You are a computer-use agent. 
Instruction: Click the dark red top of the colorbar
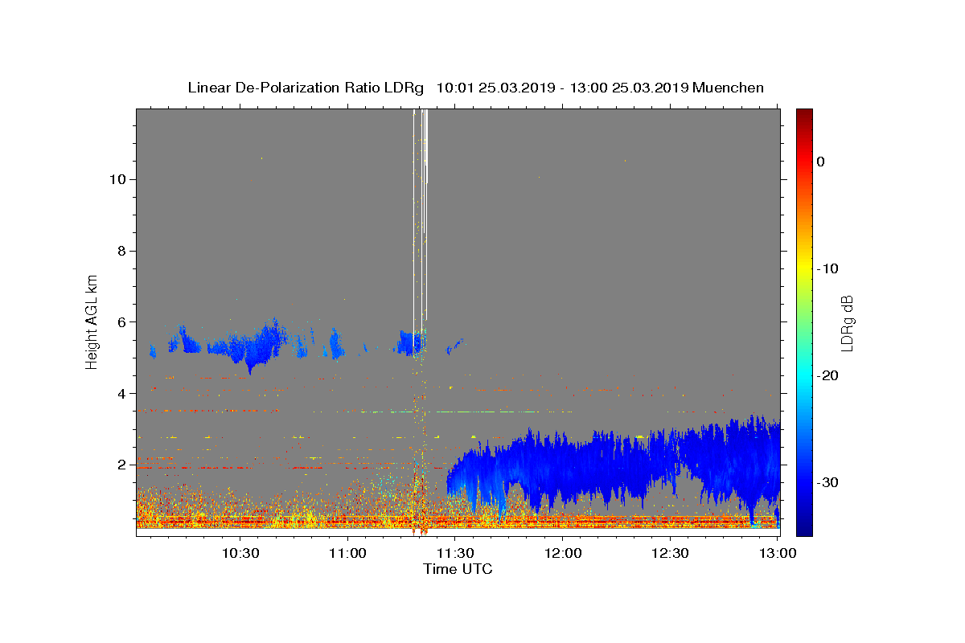tap(804, 117)
